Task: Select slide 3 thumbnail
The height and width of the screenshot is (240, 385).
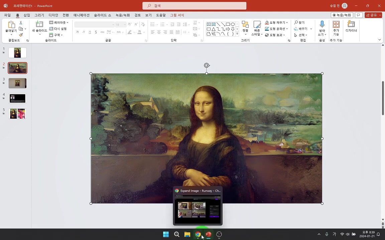Action: click(17, 83)
